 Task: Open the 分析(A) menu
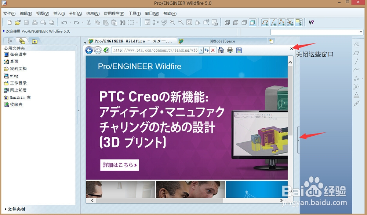pyautogui.click(x=75, y=14)
